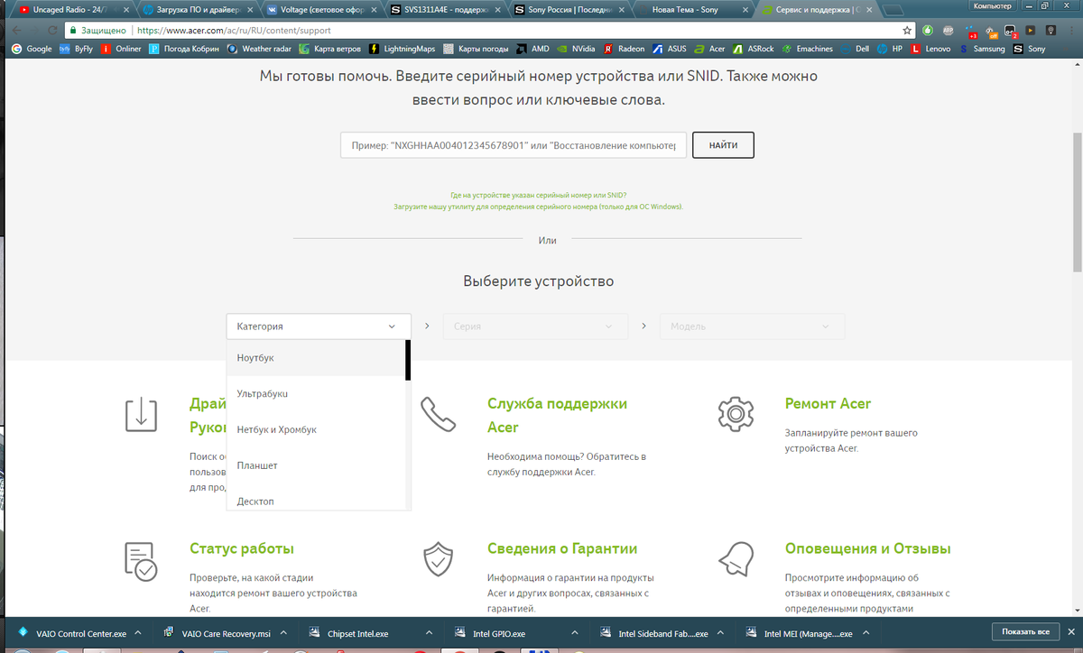Select Ноутбук from category list
Image resolution: width=1083 pixels, height=653 pixels.
(x=316, y=358)
